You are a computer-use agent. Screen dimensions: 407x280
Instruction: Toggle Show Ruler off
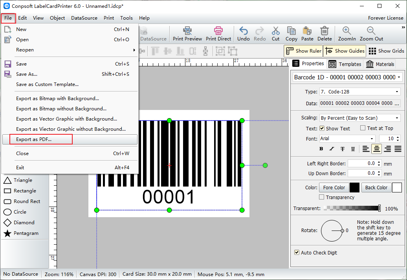pyautogui.click(x=303, y=51)
